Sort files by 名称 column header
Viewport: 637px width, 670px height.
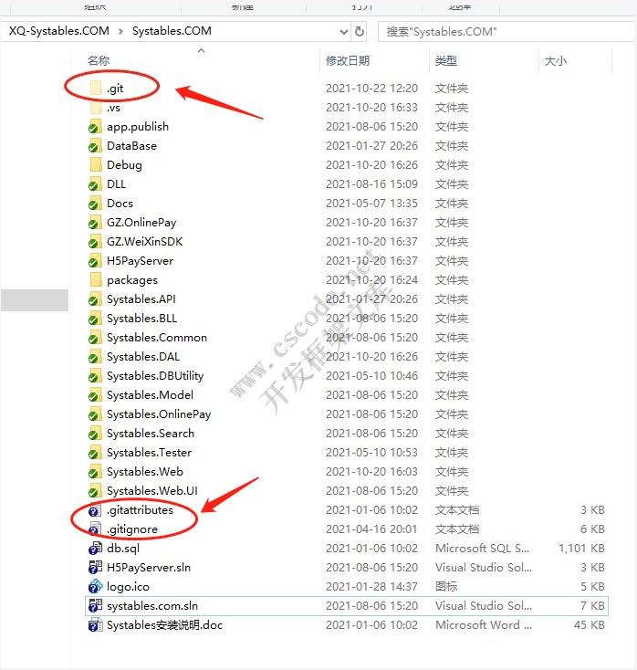click(99, 61)
